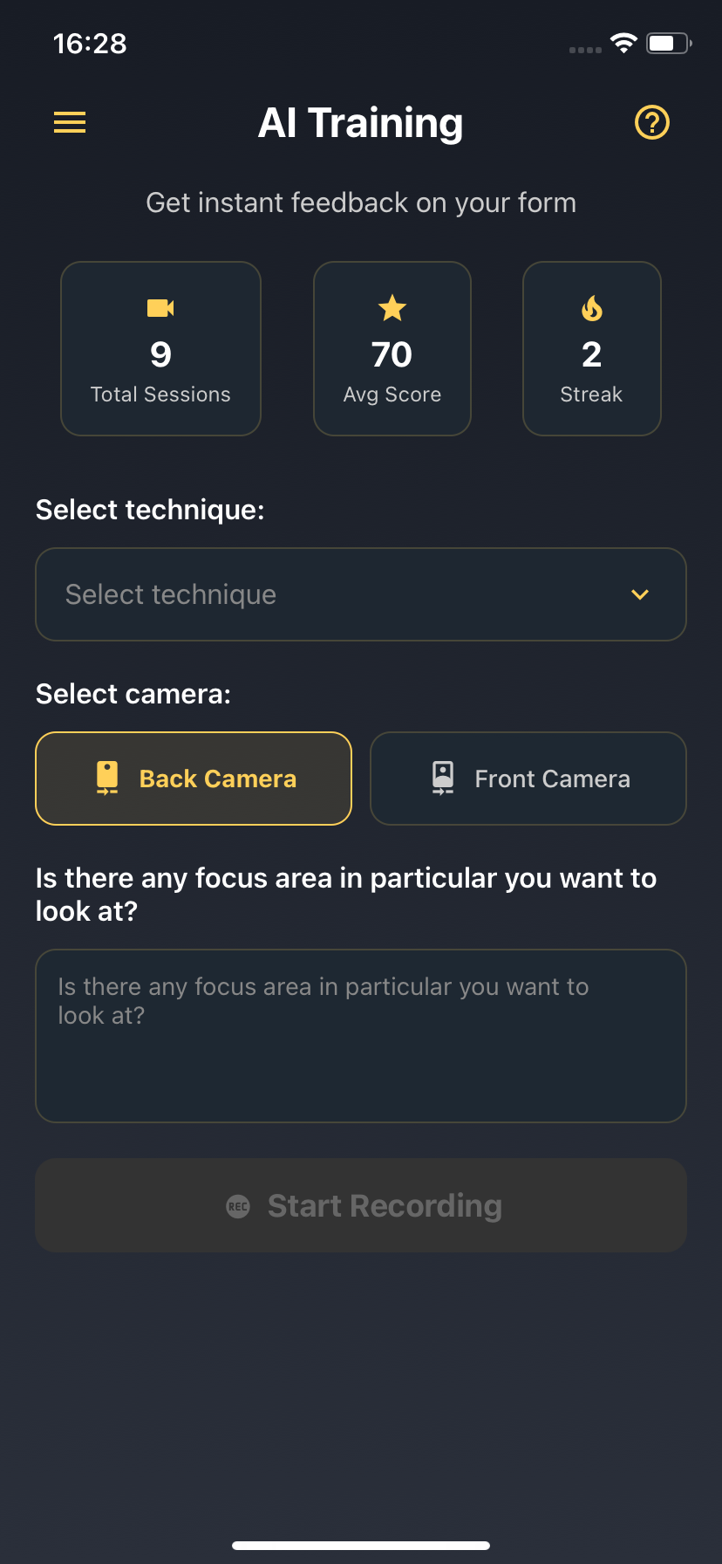Click the battery indicator in the status bar

pyautogui.click(x=668, y=42)
